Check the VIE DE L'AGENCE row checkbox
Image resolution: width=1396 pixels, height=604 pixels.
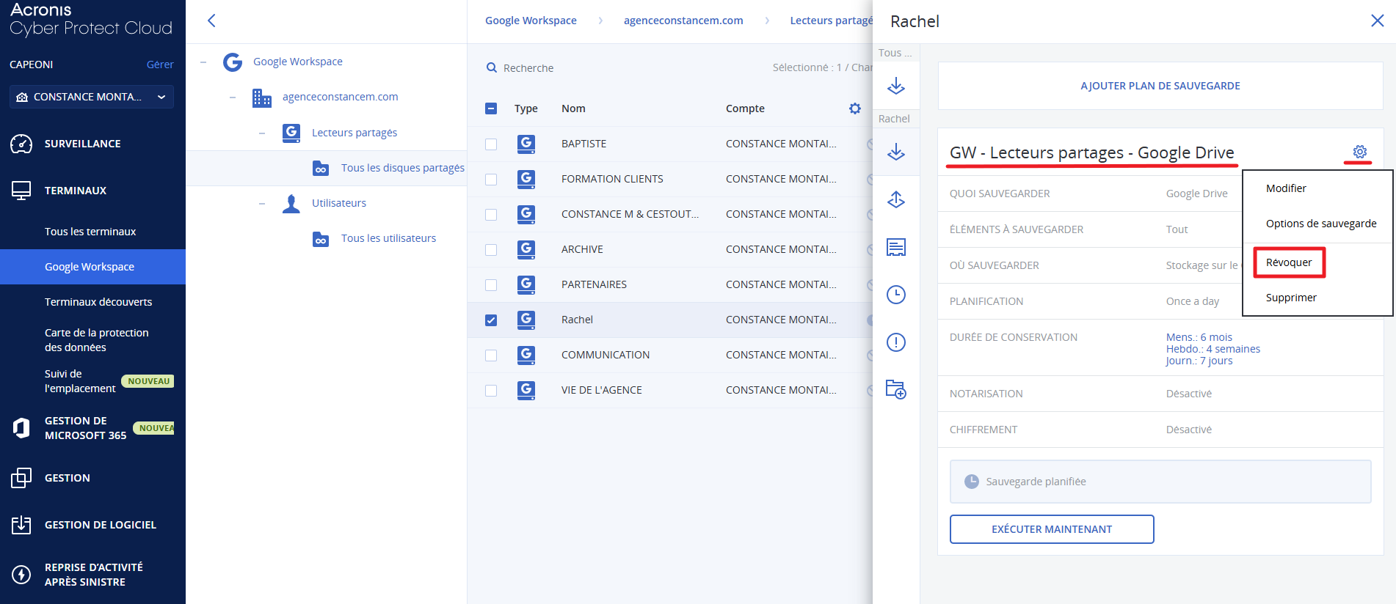[x=491, y=391]
